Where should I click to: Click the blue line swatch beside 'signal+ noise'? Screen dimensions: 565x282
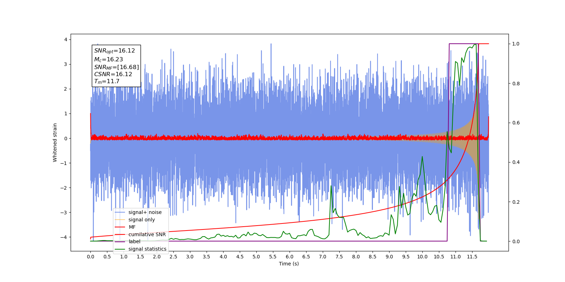(120, 212)
